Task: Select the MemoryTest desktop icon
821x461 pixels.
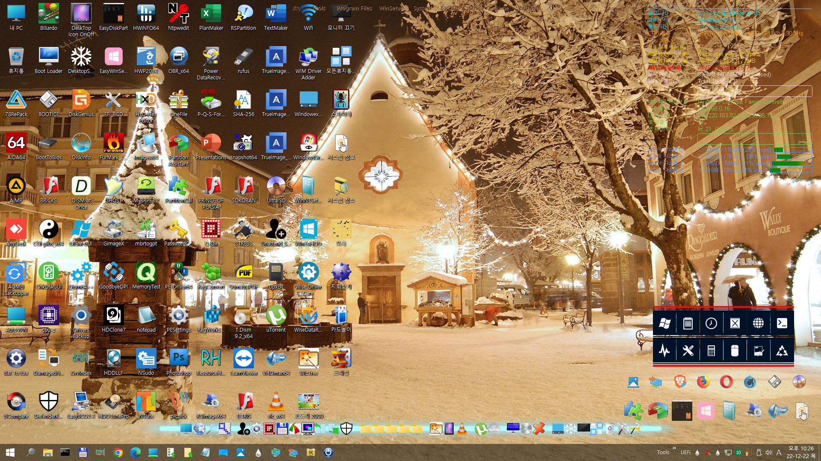Action: pos(146,276)
